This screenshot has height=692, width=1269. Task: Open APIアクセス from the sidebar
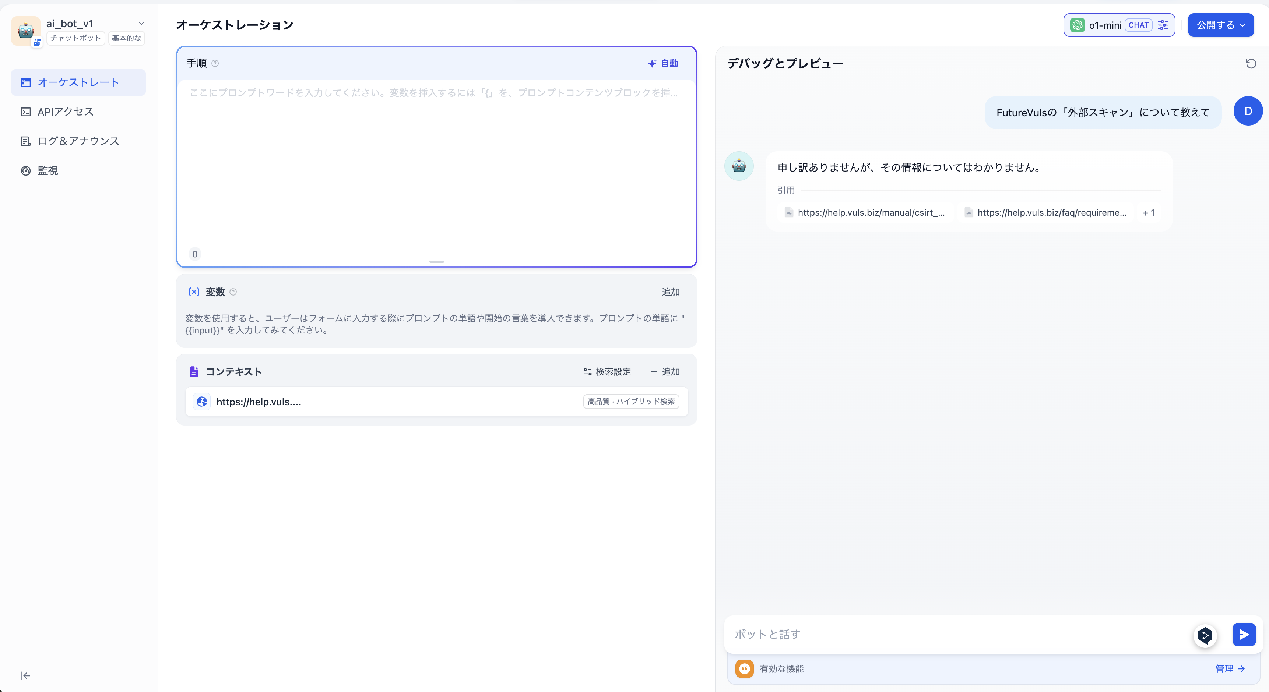[66, 111]
